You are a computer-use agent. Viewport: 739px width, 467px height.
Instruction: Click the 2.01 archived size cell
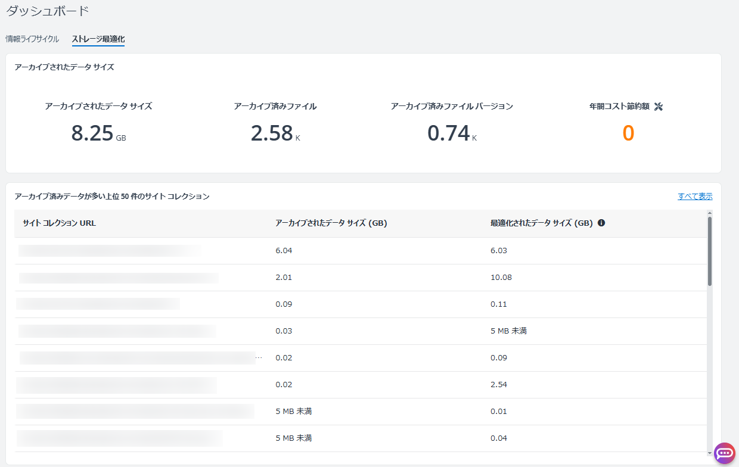pyautogui.click(x=284, y=277)
